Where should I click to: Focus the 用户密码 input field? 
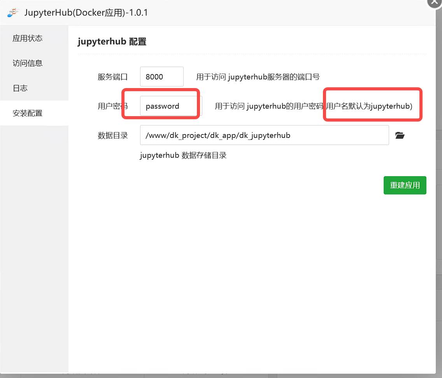[x=171, y=106]
